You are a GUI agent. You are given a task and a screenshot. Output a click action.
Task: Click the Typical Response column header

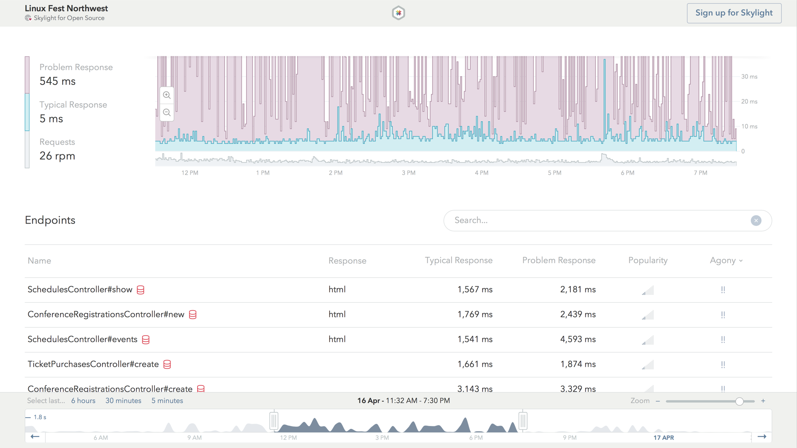(458, 261)
